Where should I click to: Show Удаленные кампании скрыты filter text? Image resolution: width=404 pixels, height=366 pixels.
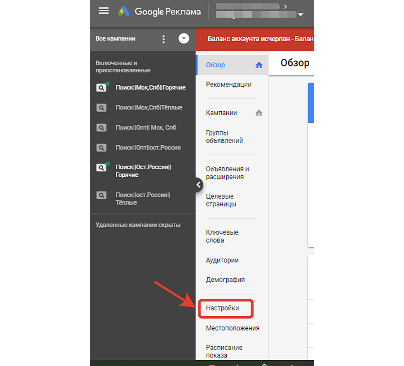click(138, 225)
